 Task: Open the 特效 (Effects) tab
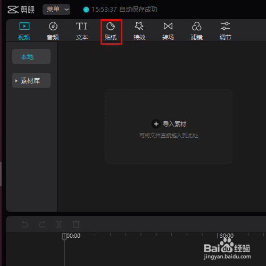[139, 31]
